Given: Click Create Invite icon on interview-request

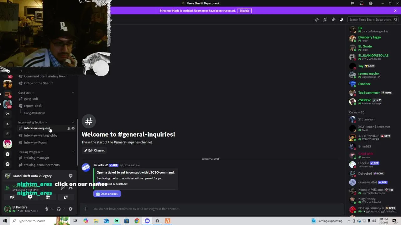Looking at the screenshot, I should point(69,128).
